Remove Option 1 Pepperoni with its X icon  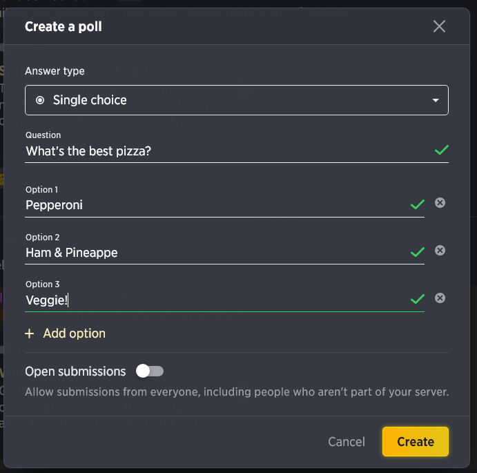(x=440, y=203)
